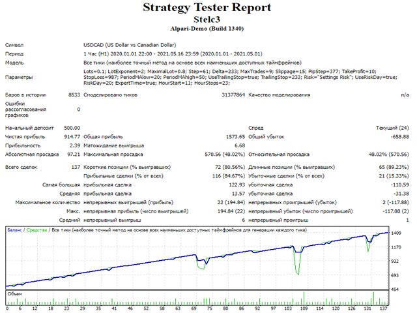Click the relative drawdown value '48.02% (570.56)'

pyautogui.click(x=388, y=155)
